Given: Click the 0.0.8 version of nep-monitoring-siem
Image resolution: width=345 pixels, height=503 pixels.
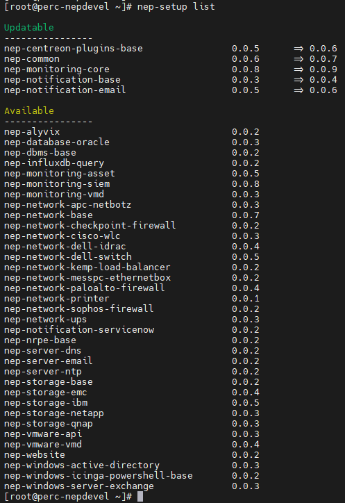Looking at the screenshot, I should click(x=246, y=184).
